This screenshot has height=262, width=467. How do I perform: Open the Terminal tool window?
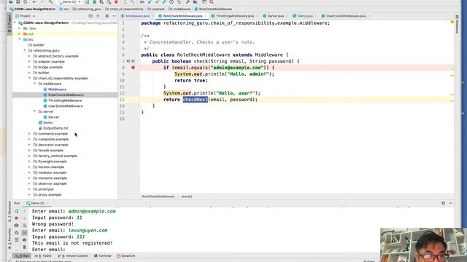pos(102,255)
